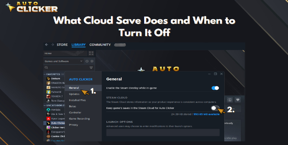Click the Launch Options input field
288x145 pixels.
click(x=163, y=132)
